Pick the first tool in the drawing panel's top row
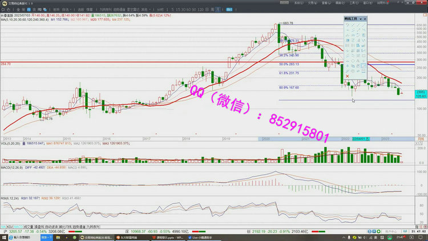The image size is (428, 241). (347, 25)
